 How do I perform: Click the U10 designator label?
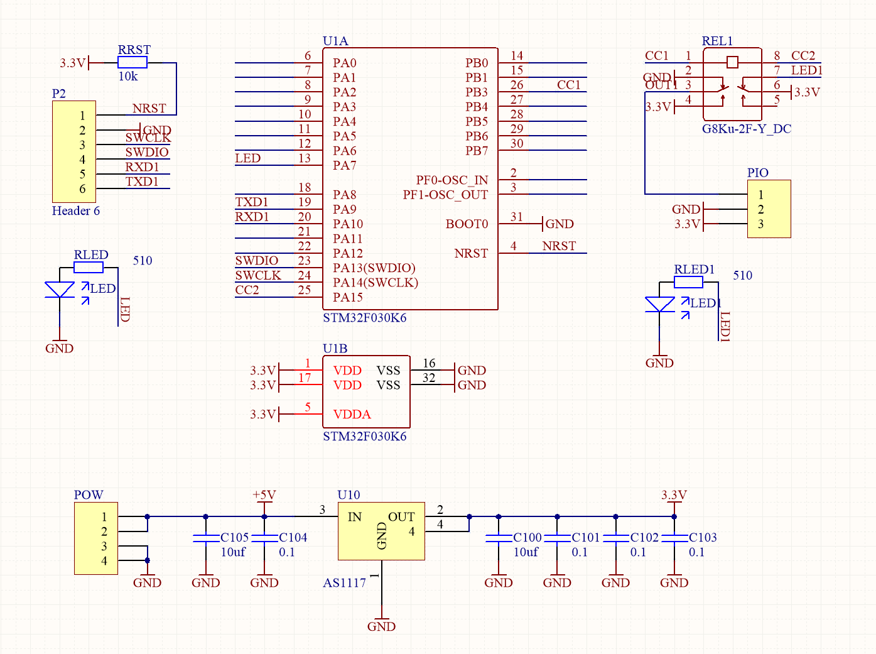[x=349, y=495]
